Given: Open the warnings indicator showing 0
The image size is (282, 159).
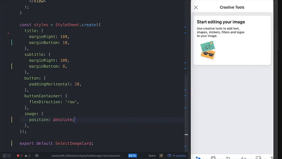Looking at the screenshot, I should [x=27, y=156].
